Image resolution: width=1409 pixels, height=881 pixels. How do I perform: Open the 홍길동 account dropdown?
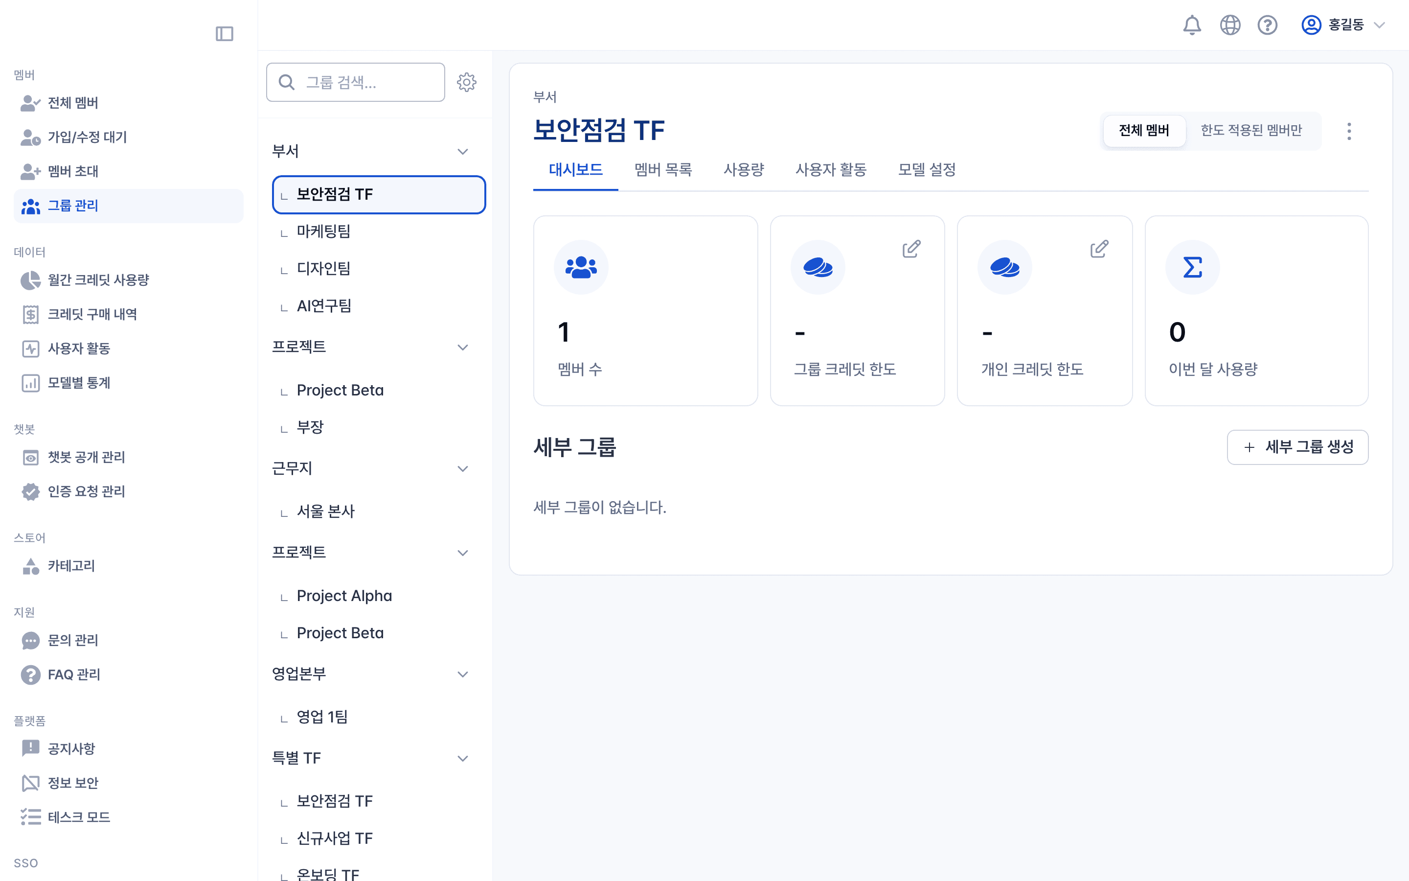click(x=1379, y=25)
